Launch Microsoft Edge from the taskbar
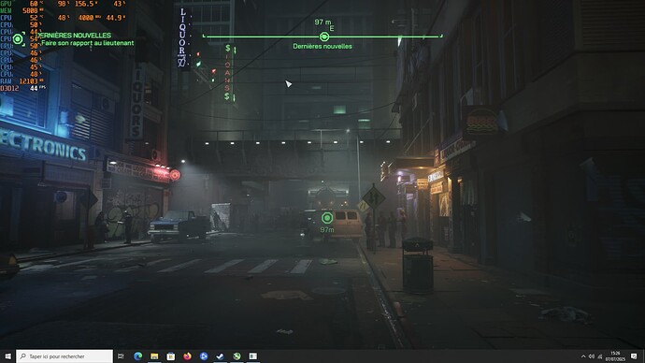The image size is (645, 363). [137, 356]
